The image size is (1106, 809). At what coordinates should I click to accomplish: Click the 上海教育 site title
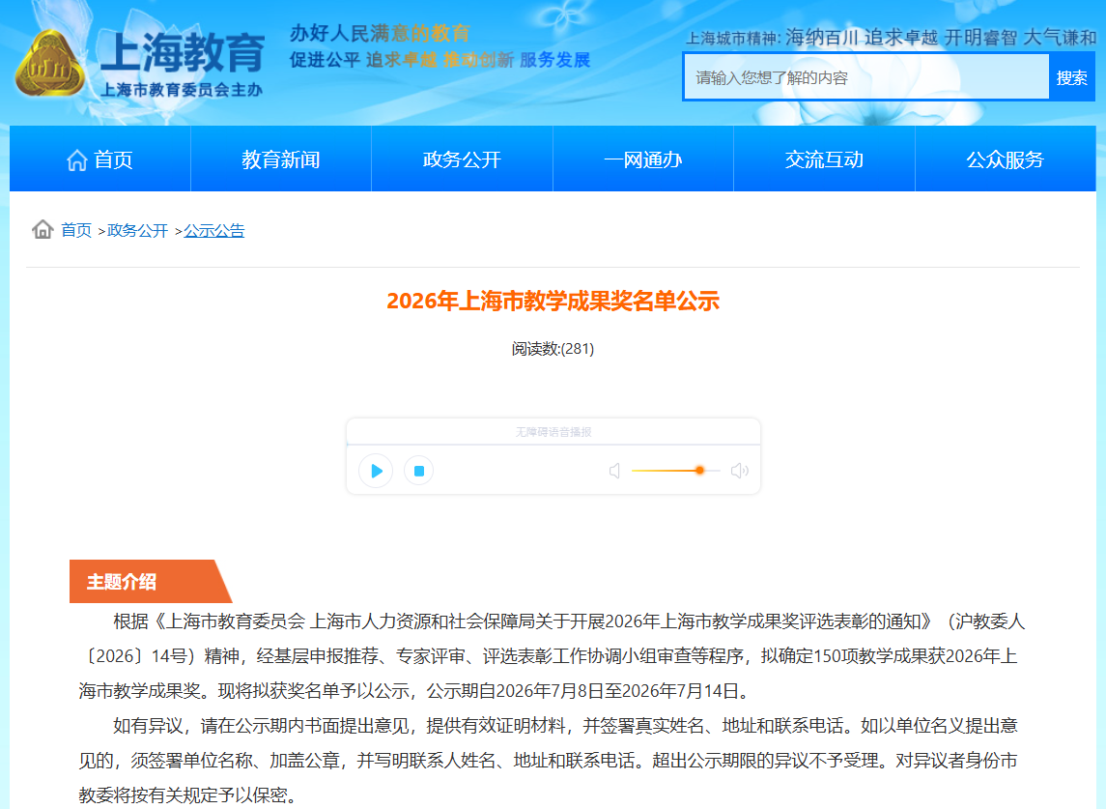point(183,53)
